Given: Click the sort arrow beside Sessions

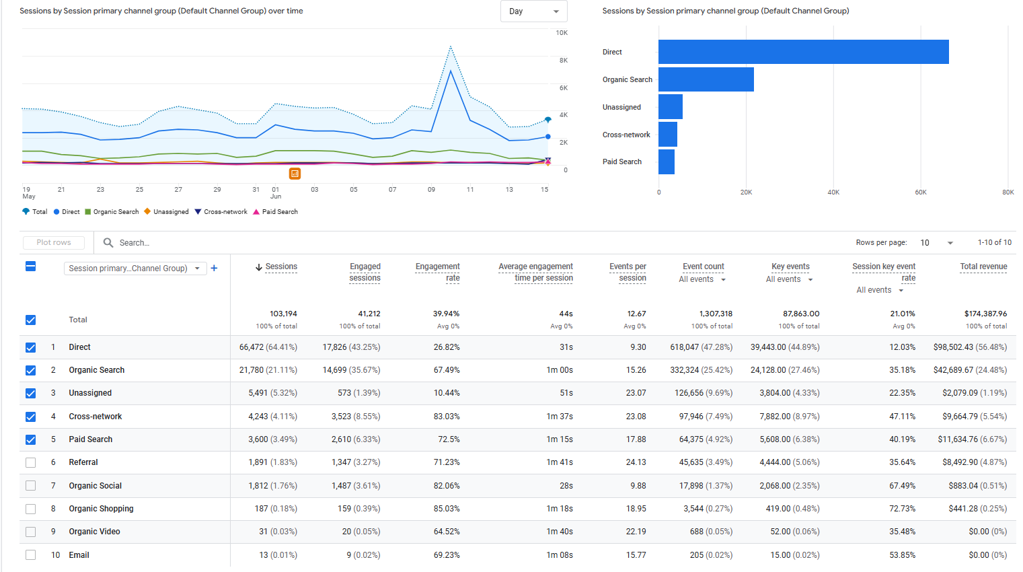Looking at the screenshot, I should (x=258, y=267).
